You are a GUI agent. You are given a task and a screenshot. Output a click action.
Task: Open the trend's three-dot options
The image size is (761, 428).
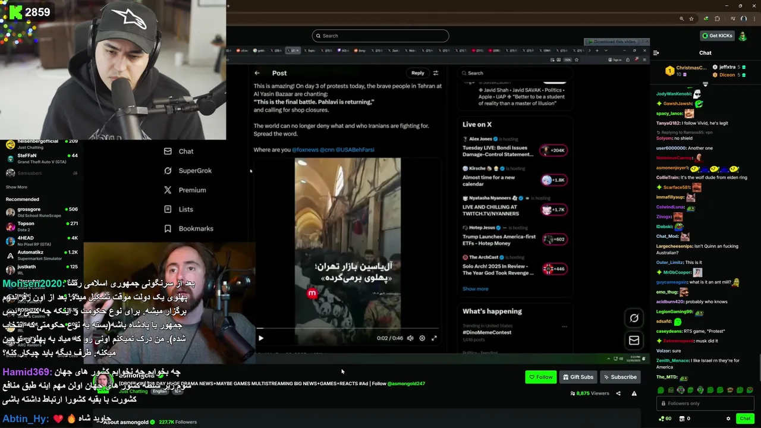[564, 326]
